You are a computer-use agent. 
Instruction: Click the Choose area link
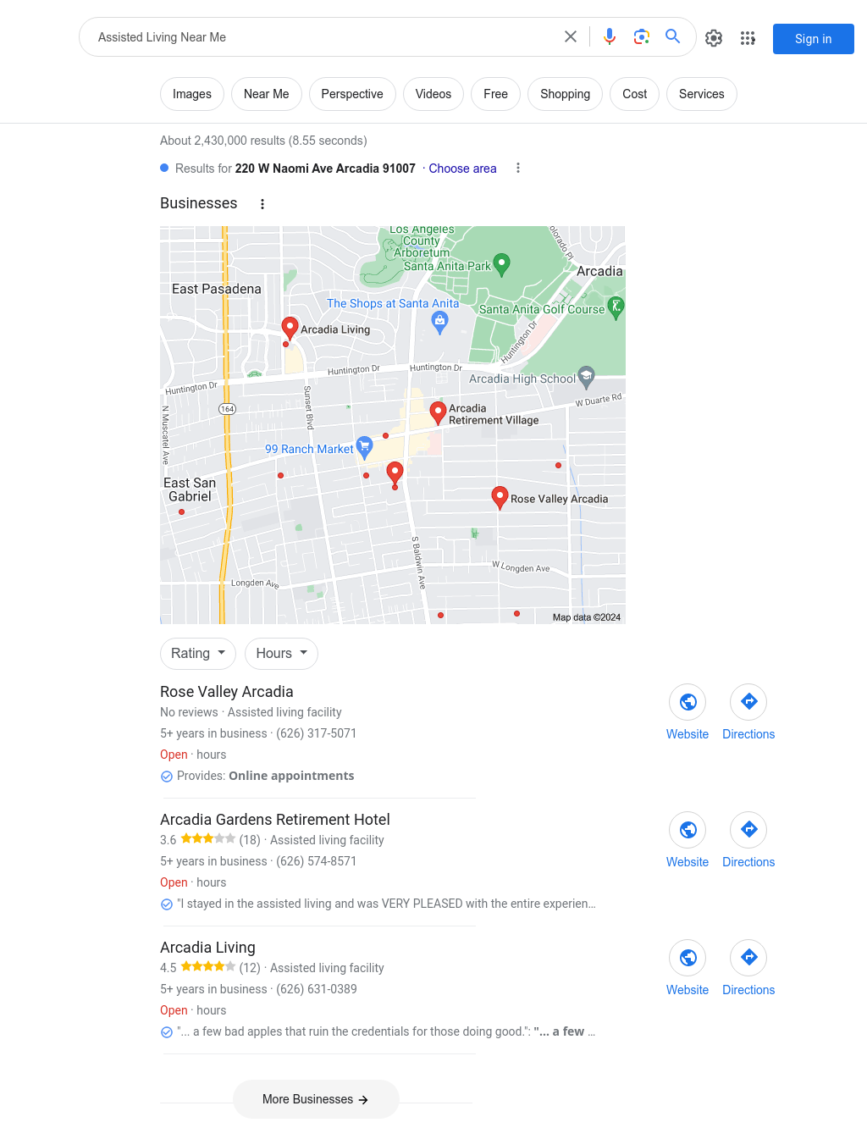pyautogui.click(x=462, y=169)
